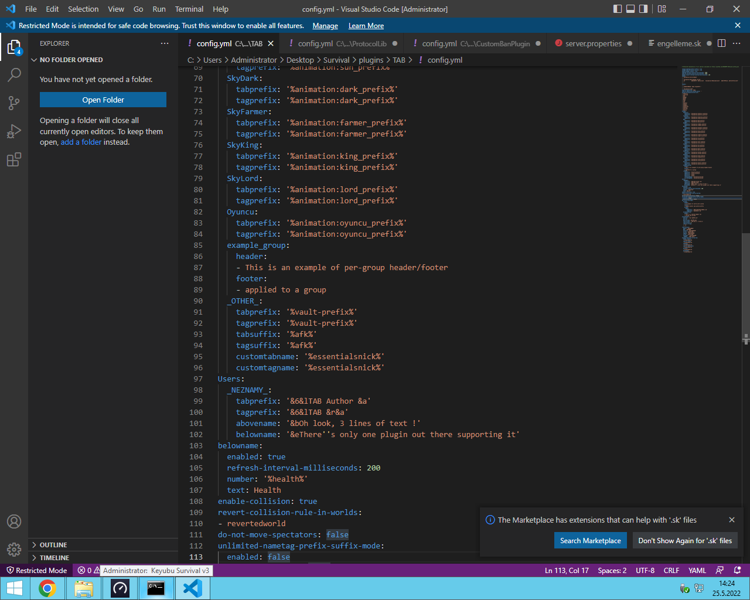Click the 'add a folder' link
Viewport: 750px width, 600px height.
pyautogui.click(x=81, y=142)
